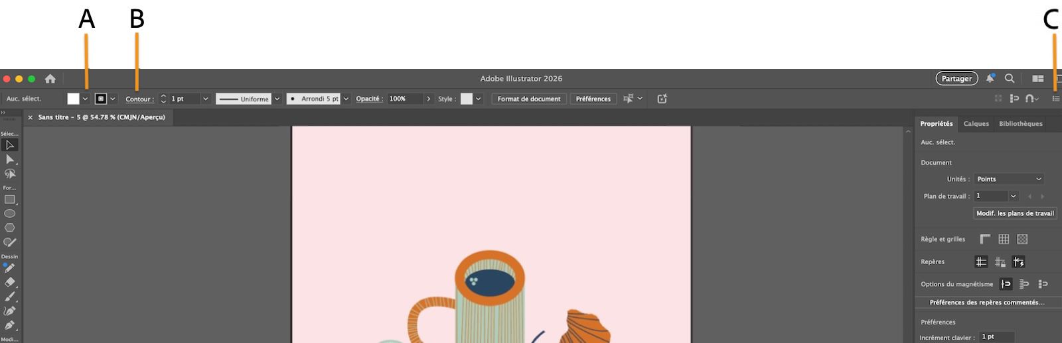Click the control bar menu icon

click(1056, 99)
